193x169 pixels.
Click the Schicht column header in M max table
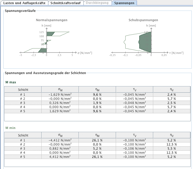pyautogui.click(x=23, y=90)
